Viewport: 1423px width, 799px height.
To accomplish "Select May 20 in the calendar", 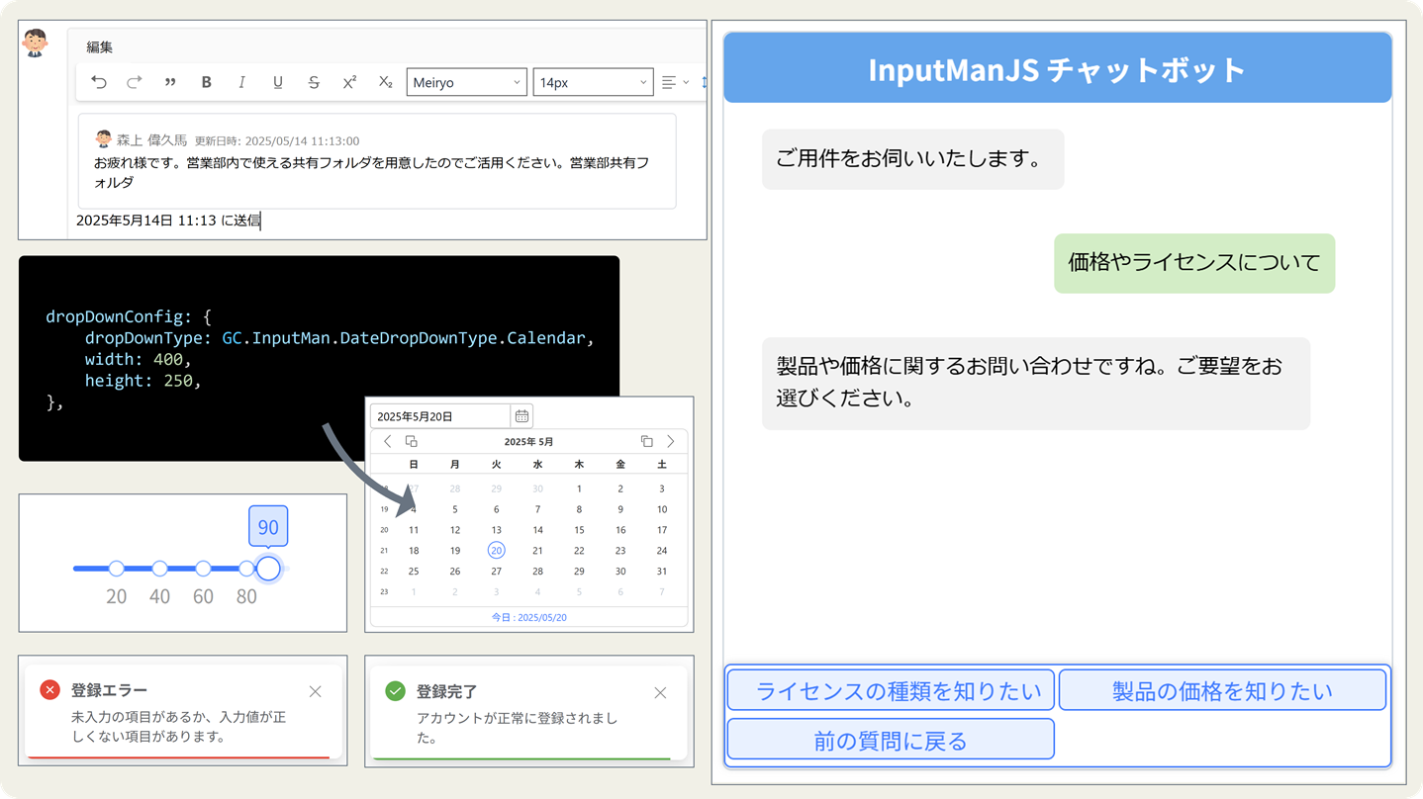I will (496, 551).
